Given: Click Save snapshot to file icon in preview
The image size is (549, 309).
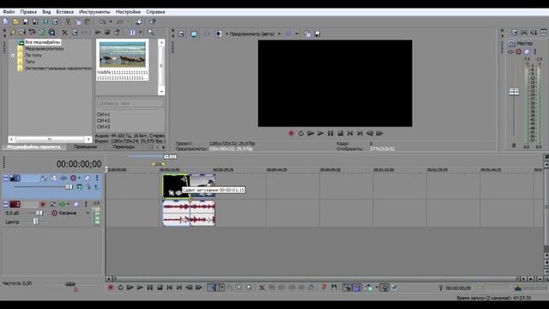Looking at the screenshot, I should coord(317,34).
